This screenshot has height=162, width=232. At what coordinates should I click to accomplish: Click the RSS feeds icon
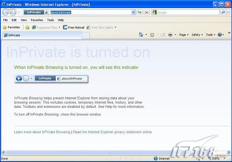(152, 35)
